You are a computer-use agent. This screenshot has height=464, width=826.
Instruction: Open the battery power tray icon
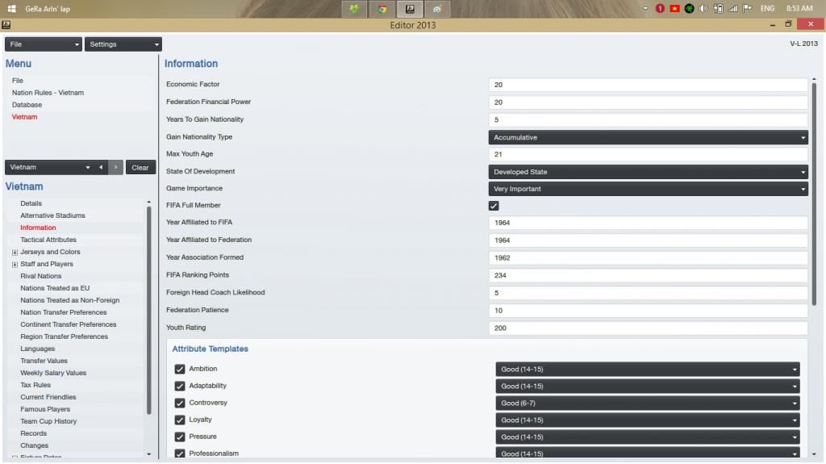[x=718, y=8]
